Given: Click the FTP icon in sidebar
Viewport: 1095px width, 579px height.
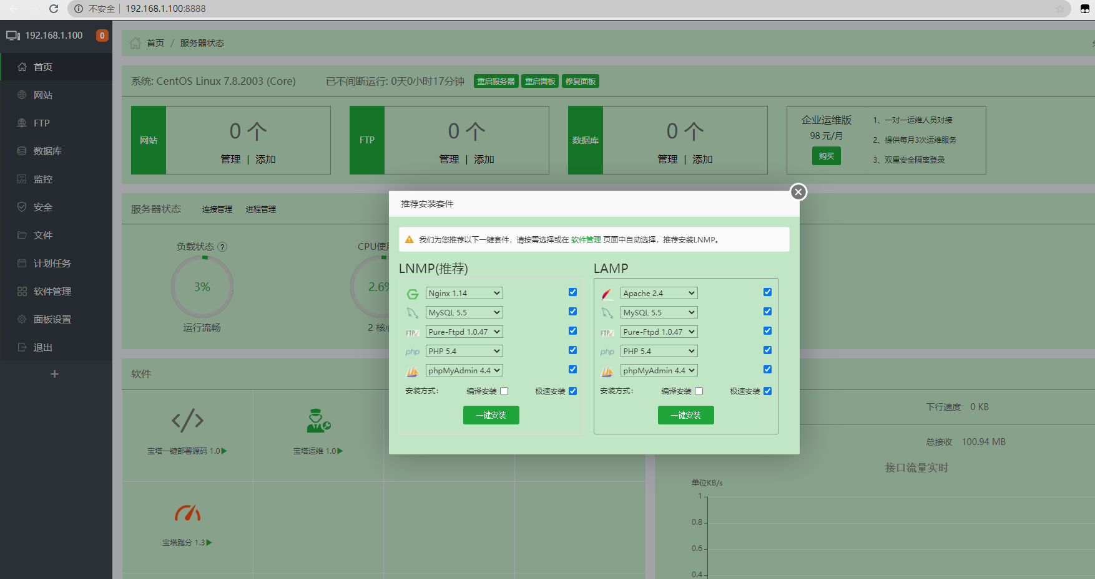Looking at the screenshot, I should point(22,123).
